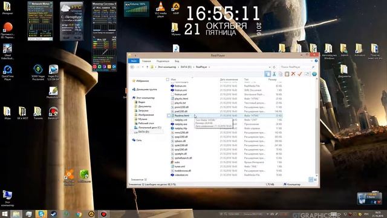Screen dimensions: 387x218
Task: Open the Вид ribbon tab
Action: tap(177, 61)
